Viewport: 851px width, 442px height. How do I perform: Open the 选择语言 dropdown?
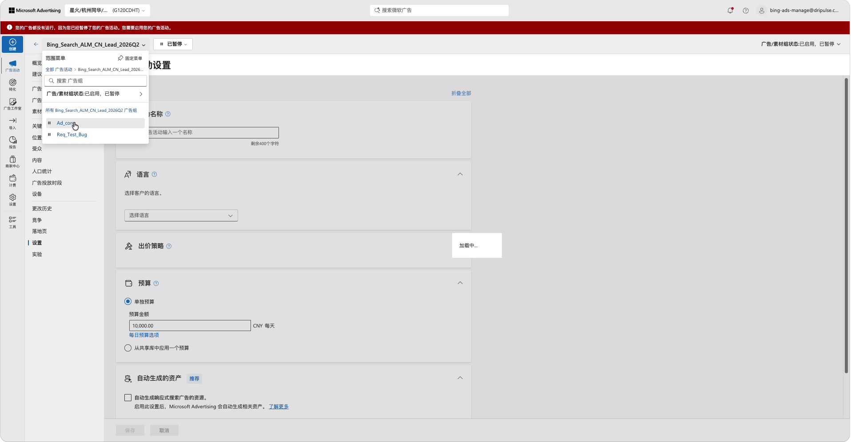[181, 216]
